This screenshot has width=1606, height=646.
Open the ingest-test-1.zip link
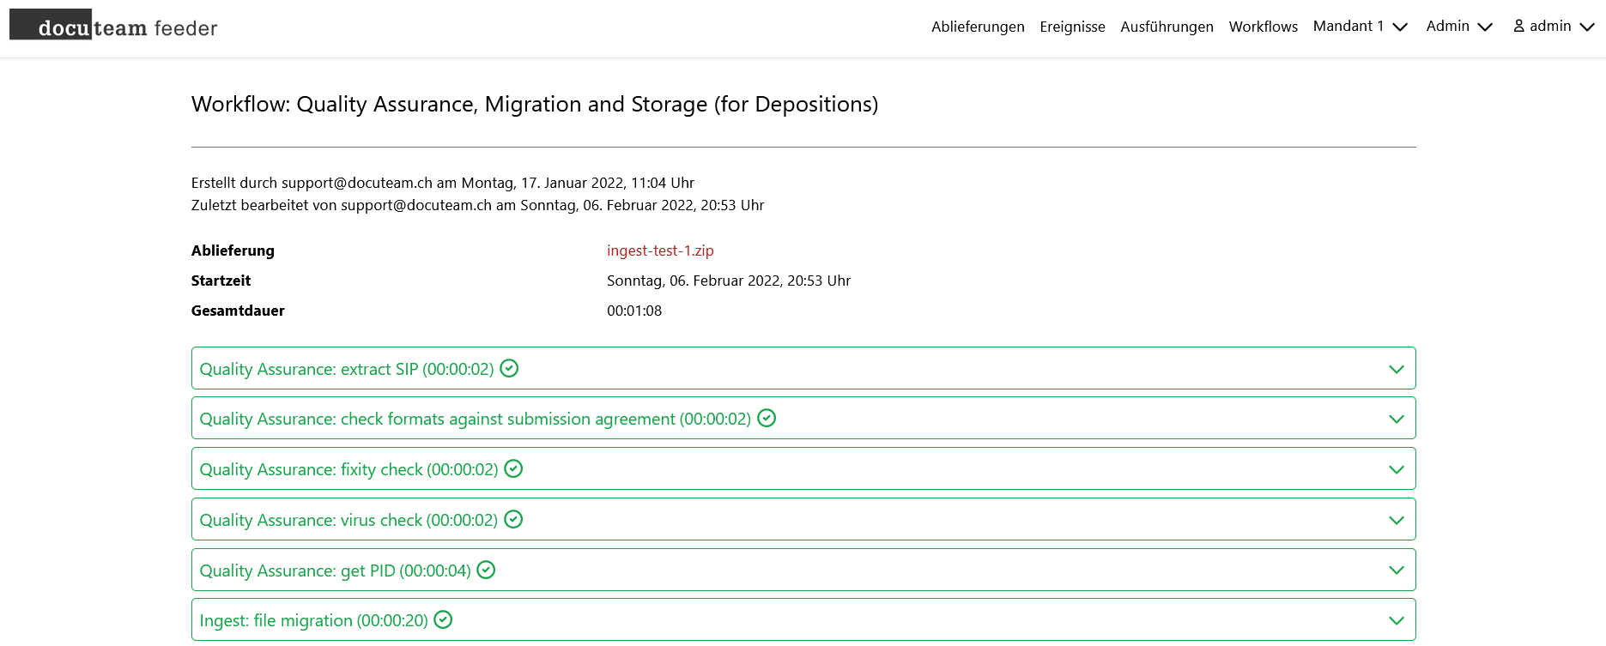click(x=660, y=251)
